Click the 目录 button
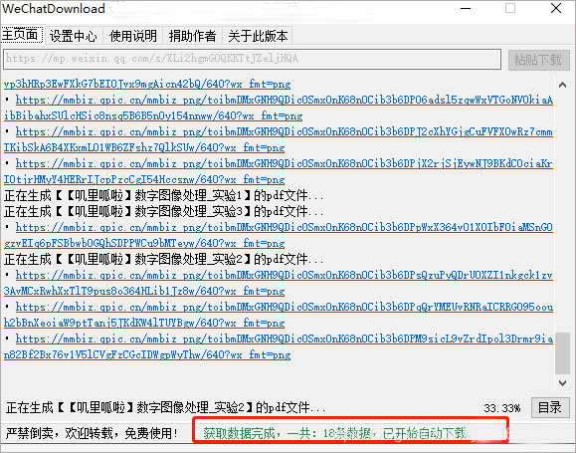This screenshot has width=576, height=453. pyautogui.click(x=549, y=407)
